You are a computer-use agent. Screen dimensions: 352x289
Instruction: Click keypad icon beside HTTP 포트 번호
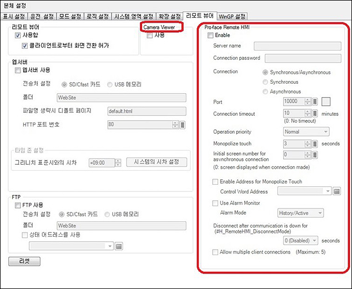tap(183, 124)
